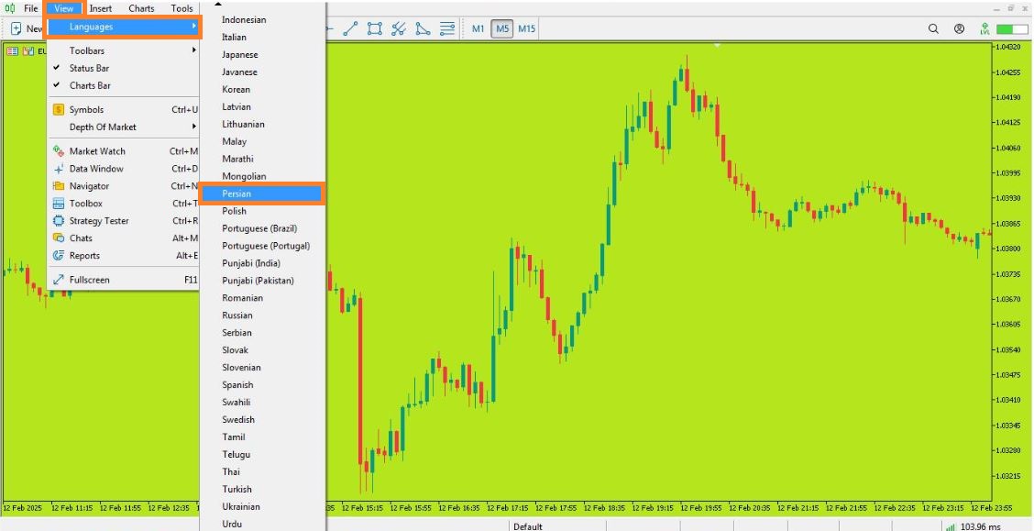The width and height of the screenshot is (1034, 531).
Task: Click the user account icon in the toolbar
Action: 959,28
